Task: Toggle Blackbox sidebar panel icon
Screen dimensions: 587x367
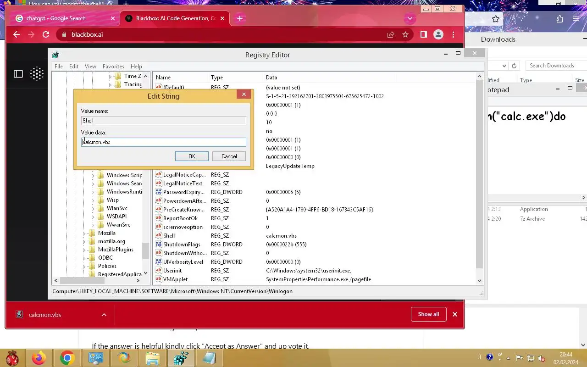Action: pos(18,74)
